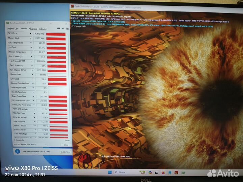Open the GPU Load sensor dropdown
This screenshot has height=182, width=243.
tap(33, 79)
